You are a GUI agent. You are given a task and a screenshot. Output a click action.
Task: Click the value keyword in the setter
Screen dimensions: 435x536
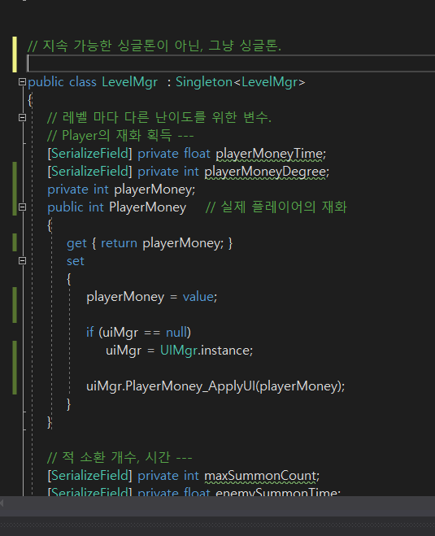click(x=198, y=297)
